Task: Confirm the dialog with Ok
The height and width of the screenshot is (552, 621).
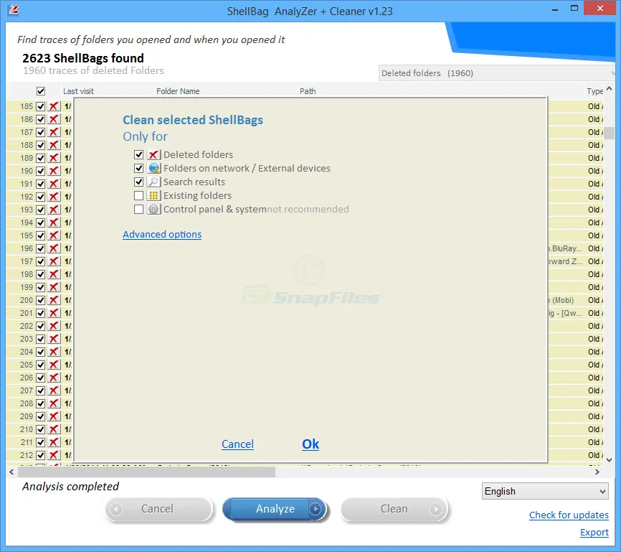Action: (x=310, y=444)
